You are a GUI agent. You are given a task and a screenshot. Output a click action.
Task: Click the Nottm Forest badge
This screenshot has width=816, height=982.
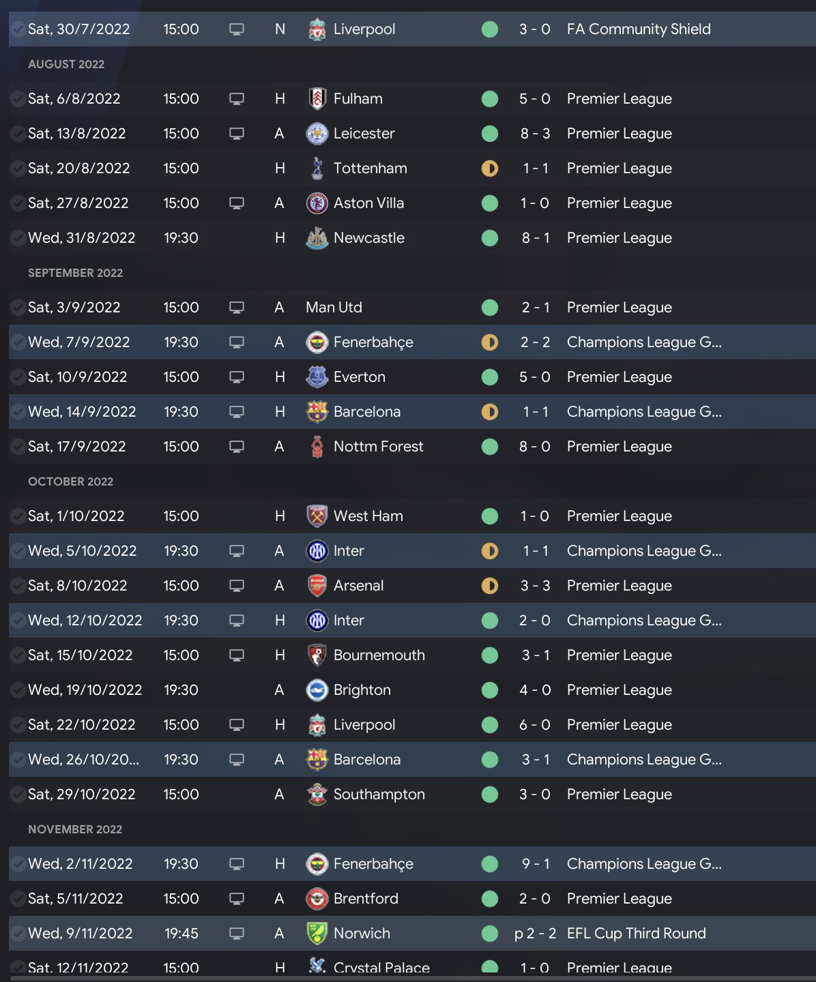(317, 447)
